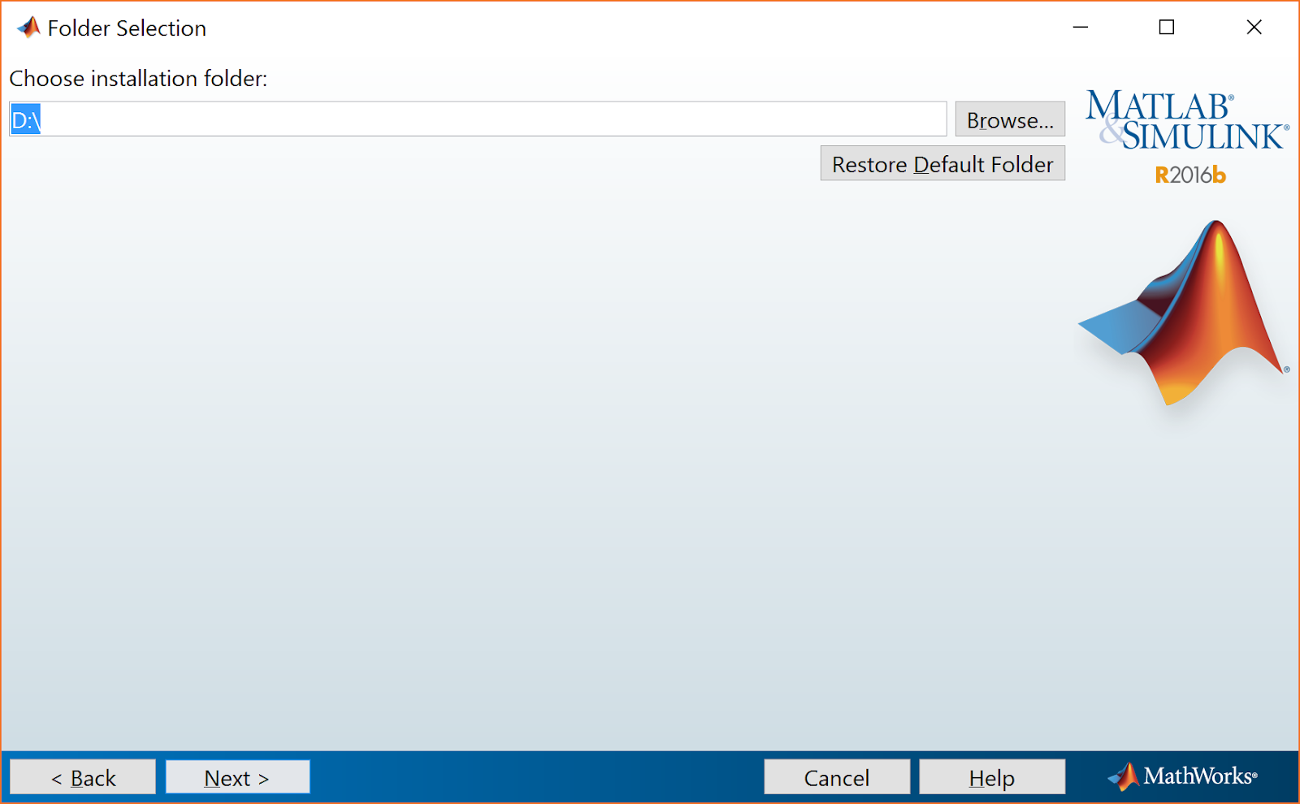Viewport: 1300px width, 804px height.
Task: Proceed with the Next > button
Action: [x=237, y=777]
